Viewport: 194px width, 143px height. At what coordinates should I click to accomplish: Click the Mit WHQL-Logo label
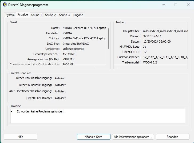click(130, 47)
